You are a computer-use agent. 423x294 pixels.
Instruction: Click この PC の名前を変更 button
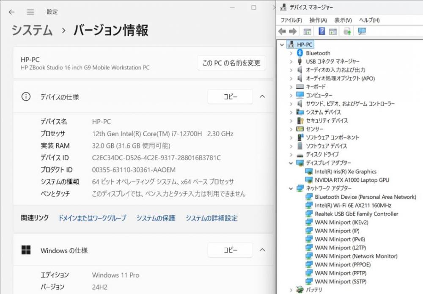231,63
